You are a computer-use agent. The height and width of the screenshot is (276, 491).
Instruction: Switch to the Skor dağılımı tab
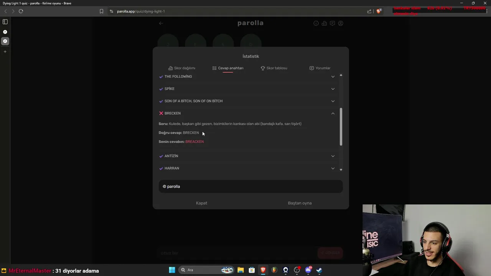tap(182, 68)
